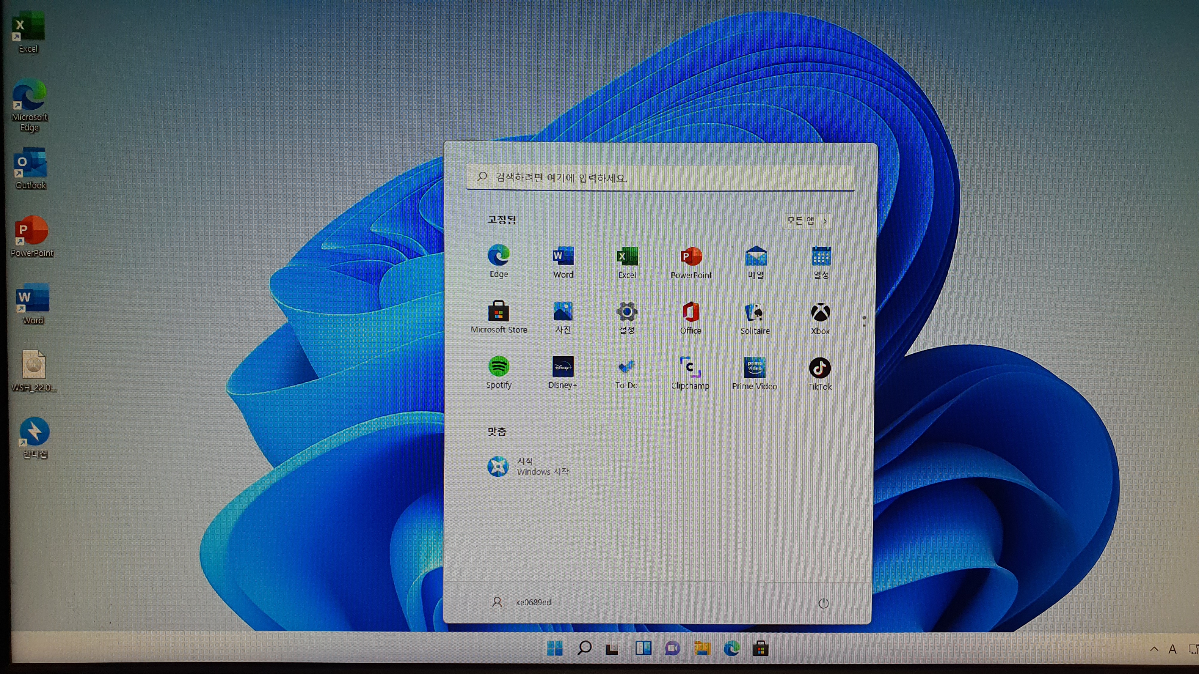Open Edge from pinned Start apps
This screenshot has width=1199, height=674.
click(x=498, y=262)
